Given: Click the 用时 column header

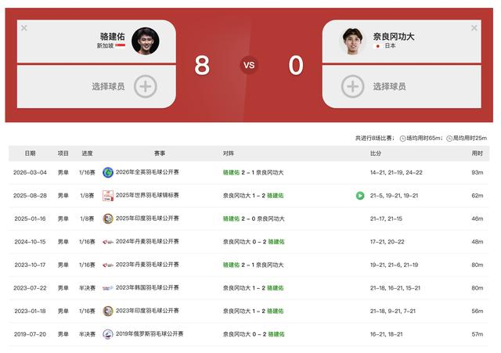Looking at the screenshot, I should (x=477, y=153).
